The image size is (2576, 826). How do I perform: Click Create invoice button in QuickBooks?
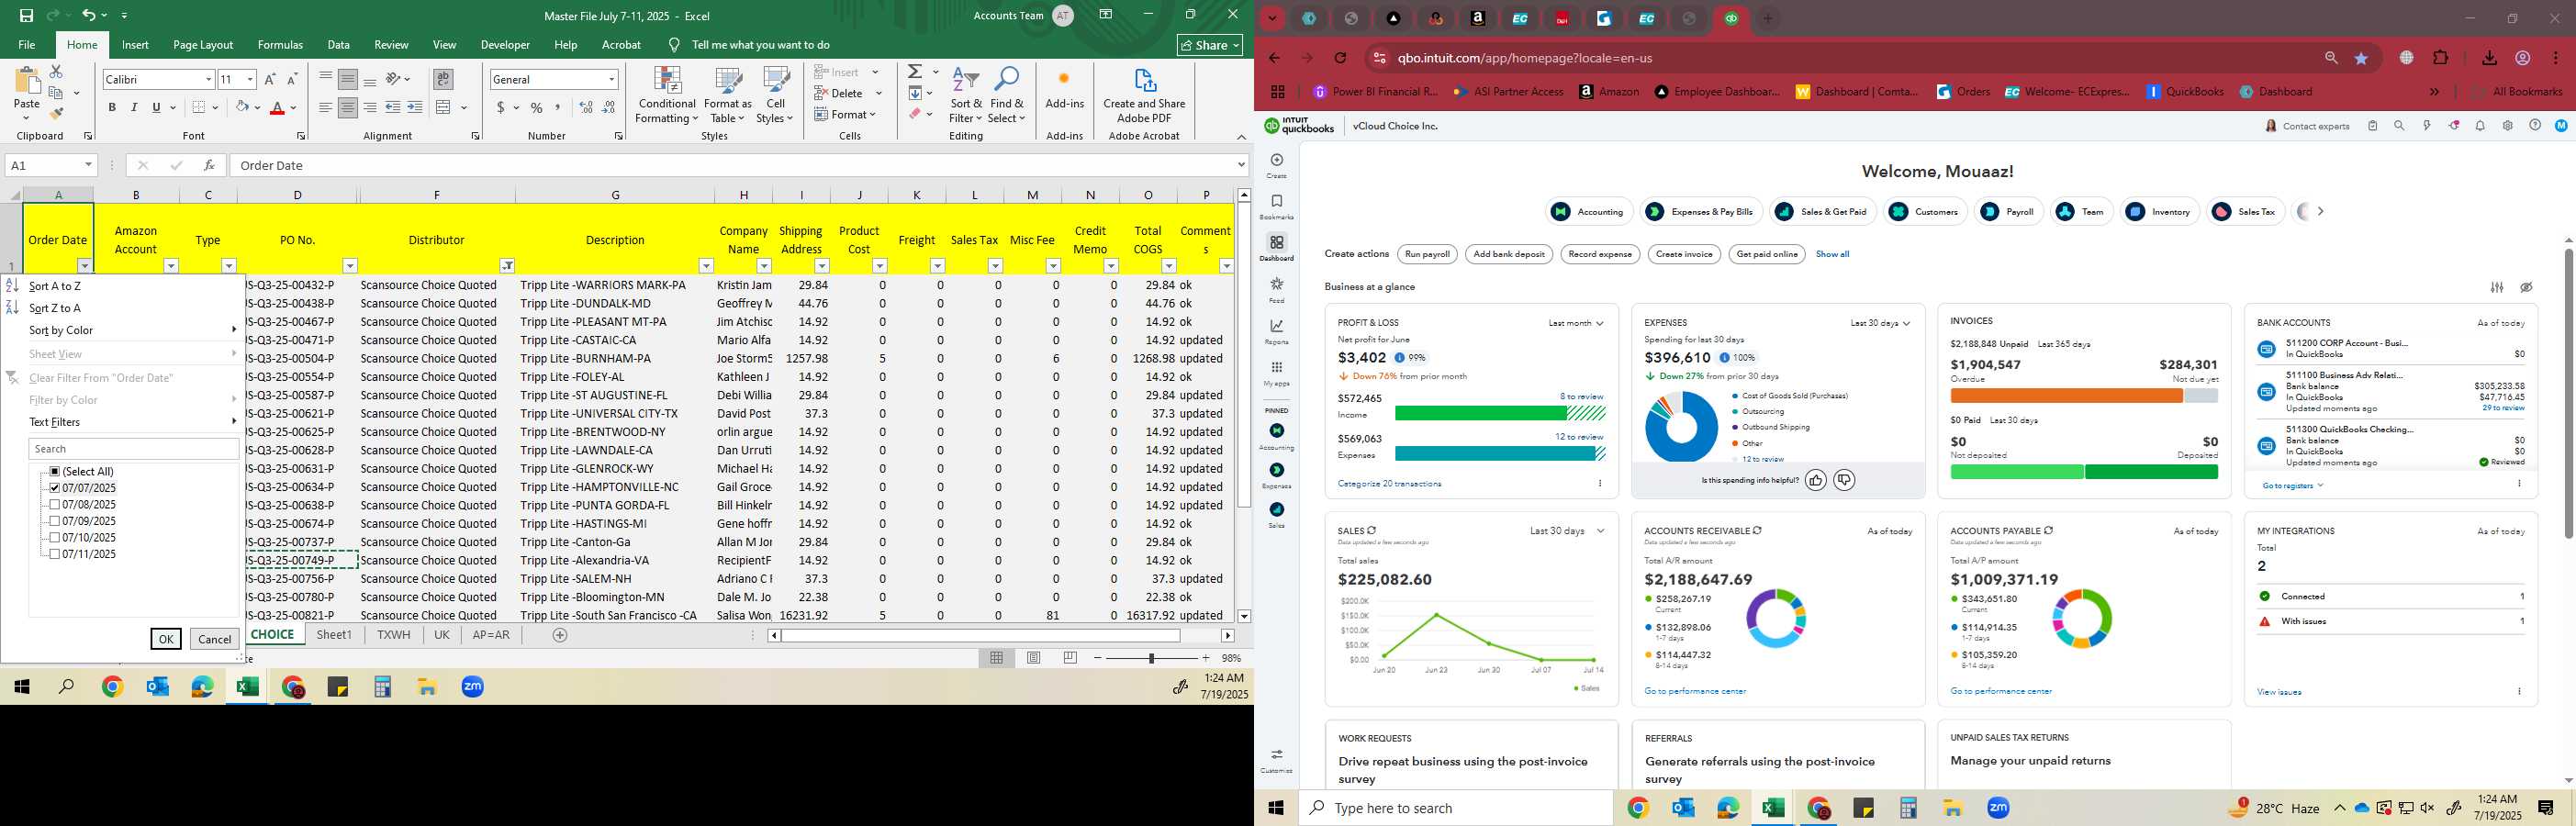1684,254
